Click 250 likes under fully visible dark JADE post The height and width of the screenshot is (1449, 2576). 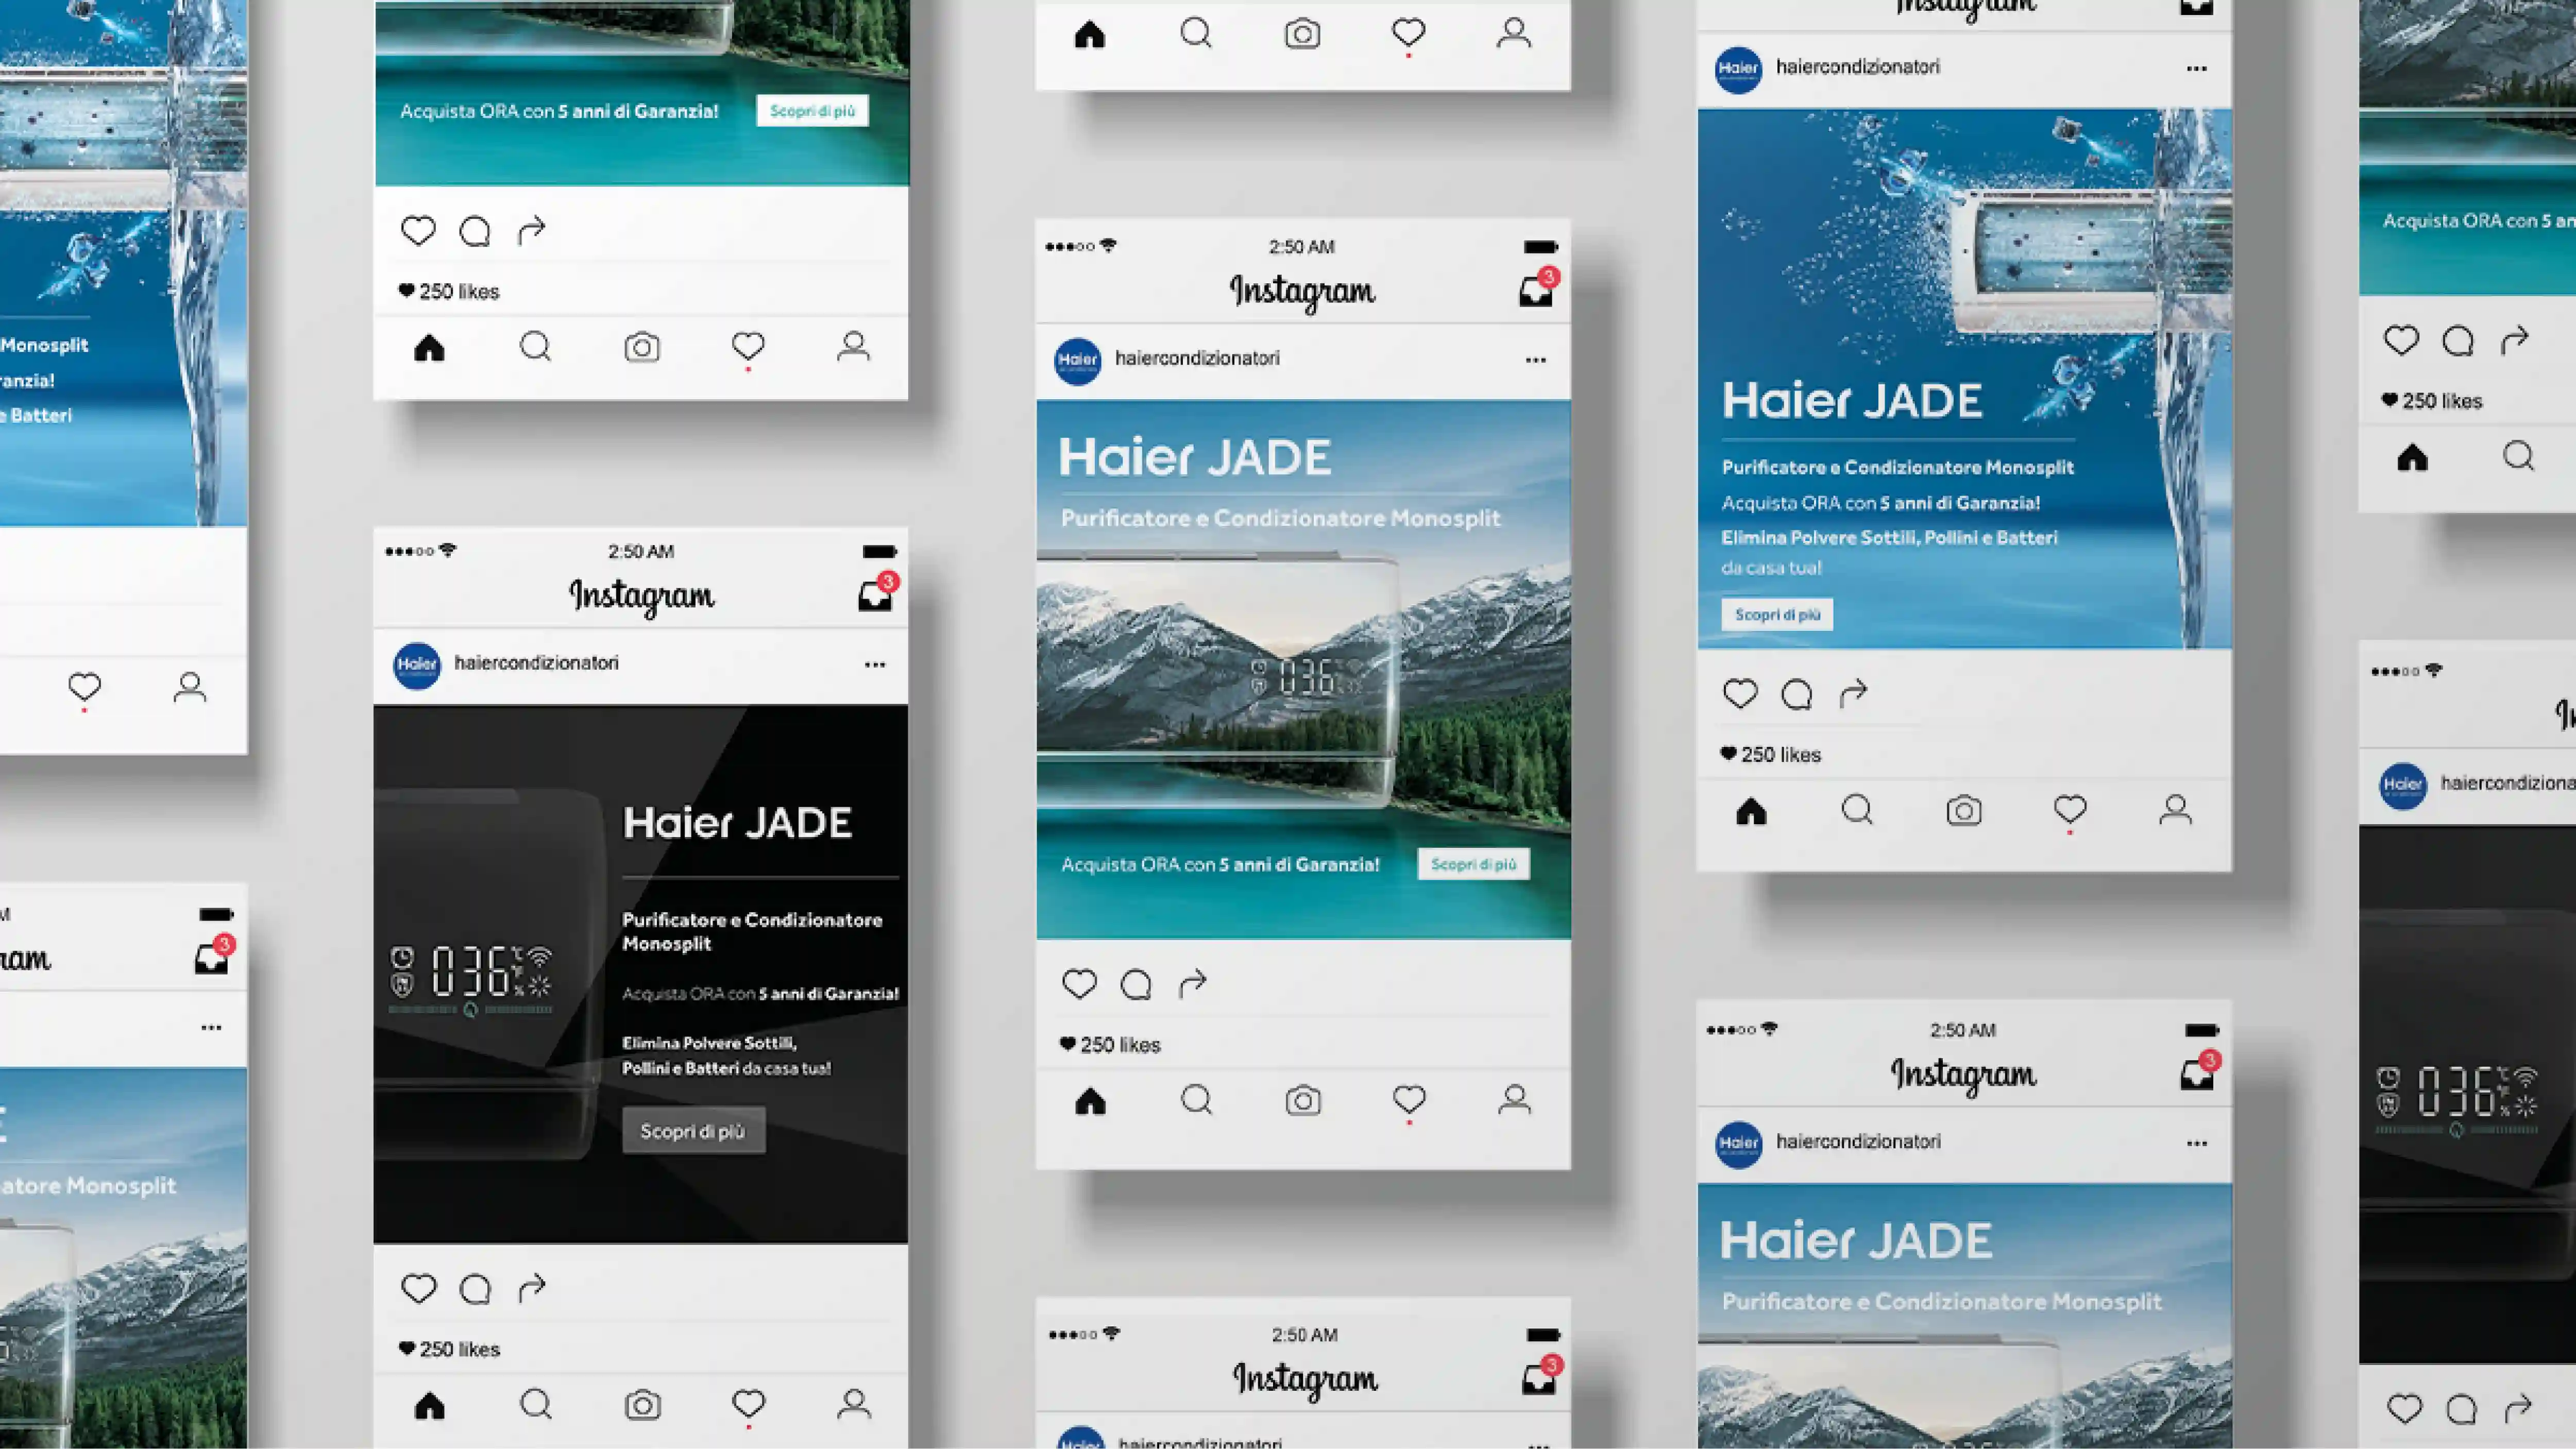click(449, 1349)
